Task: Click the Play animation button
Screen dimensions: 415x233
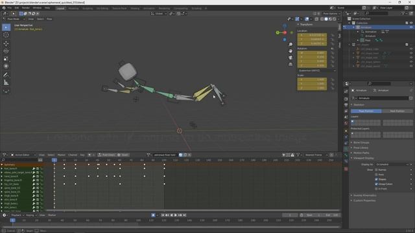Action: pos(176,215)
